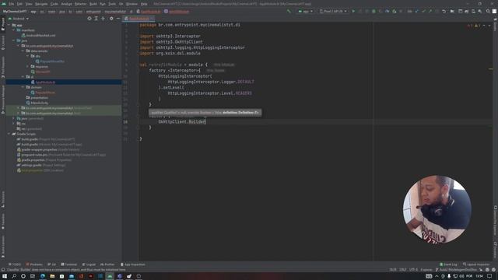The width and height of the screenshot is (498, 280).
Task: Open the Logcat tool window
Action: coord(89,264)
